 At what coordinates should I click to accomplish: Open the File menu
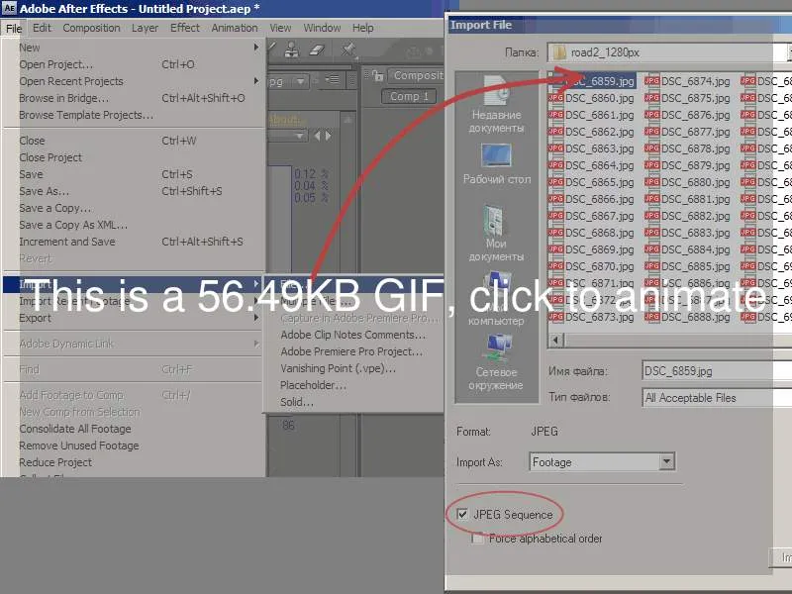pyautogui.click(x=14, y=29)
